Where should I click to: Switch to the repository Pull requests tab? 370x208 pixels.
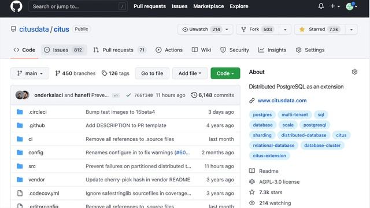[x=120, y=50]
